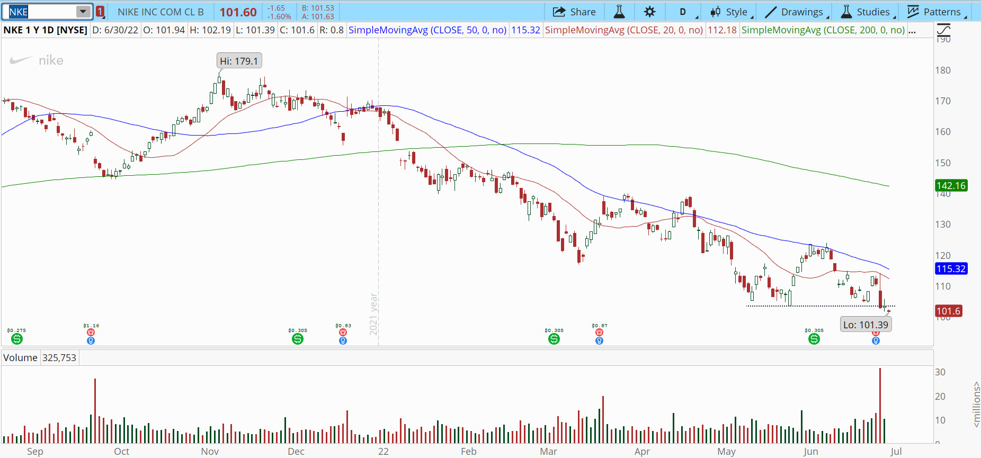The height and width of the screenshot is (458, 981).
Task: Click the green $0.275 dividend icon
Action: pos(16,339)
